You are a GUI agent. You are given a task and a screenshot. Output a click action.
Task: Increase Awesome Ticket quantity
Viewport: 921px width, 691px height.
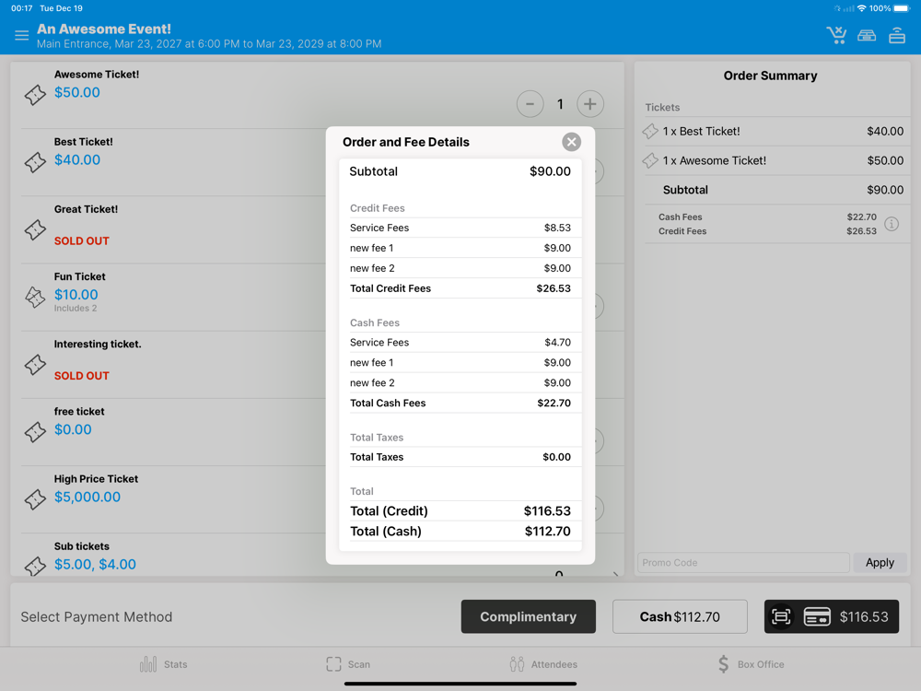coord(590,104)
